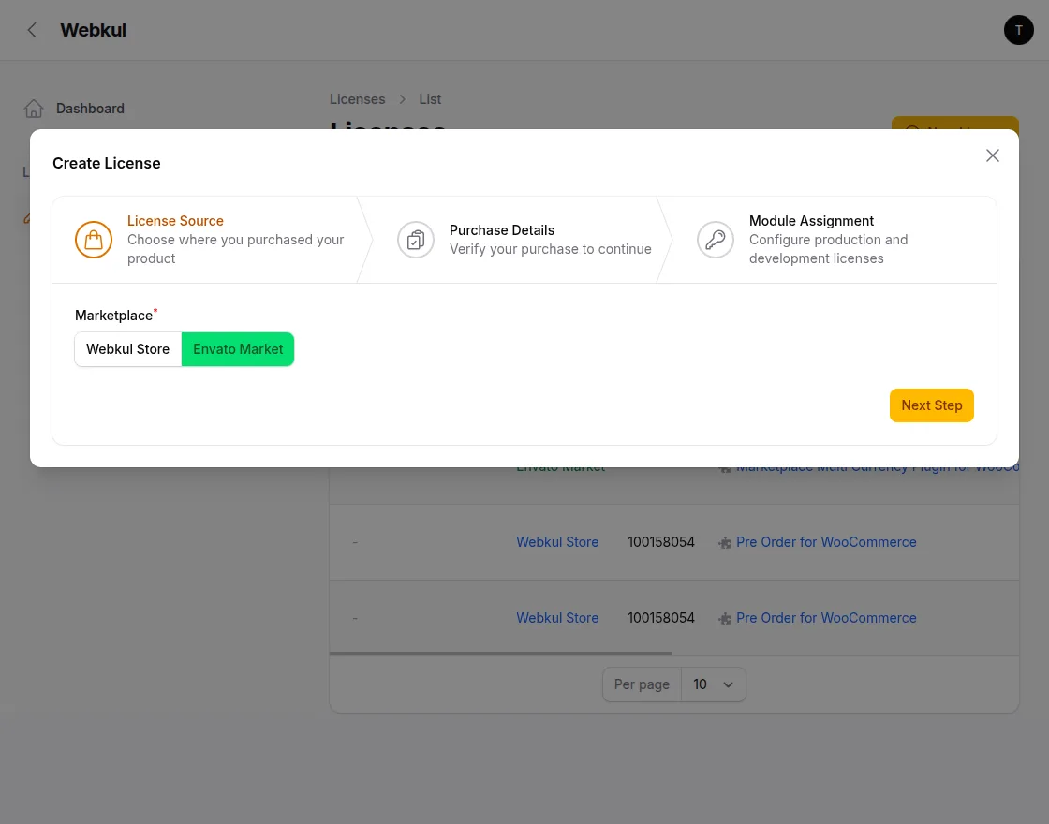Screen dimensions: 1049x824
Task: Select the Envato Market marketplace option
Action: tap(238, 349)
